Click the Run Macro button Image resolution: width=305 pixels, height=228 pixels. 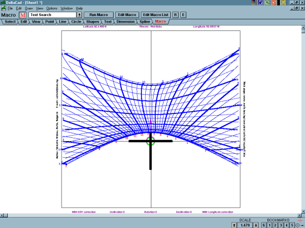tap(99, 15)
